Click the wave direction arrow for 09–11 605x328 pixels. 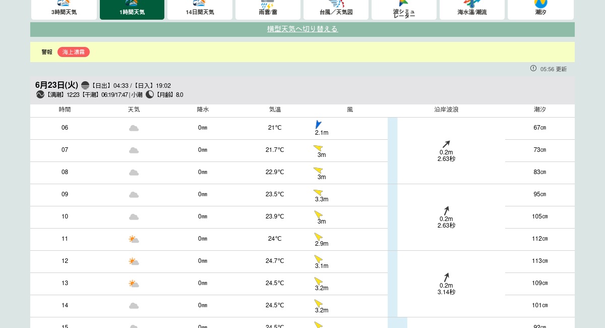[x=446, y=210]
